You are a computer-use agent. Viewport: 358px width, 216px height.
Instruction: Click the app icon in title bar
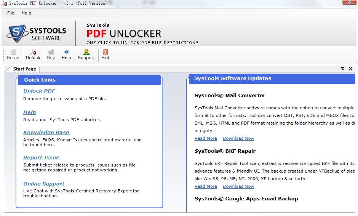[3, 3]
